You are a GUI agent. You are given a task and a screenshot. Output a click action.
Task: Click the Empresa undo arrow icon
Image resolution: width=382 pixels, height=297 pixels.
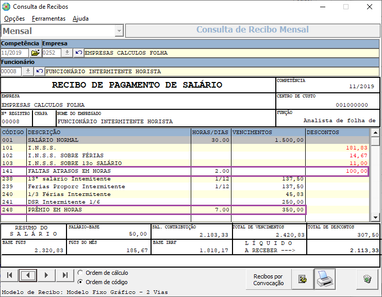click(78, 53)
